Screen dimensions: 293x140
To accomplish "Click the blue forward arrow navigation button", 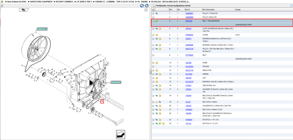I will [146, 6].
